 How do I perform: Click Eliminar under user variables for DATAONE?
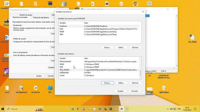pyautogui.click(x=135, y=48)
